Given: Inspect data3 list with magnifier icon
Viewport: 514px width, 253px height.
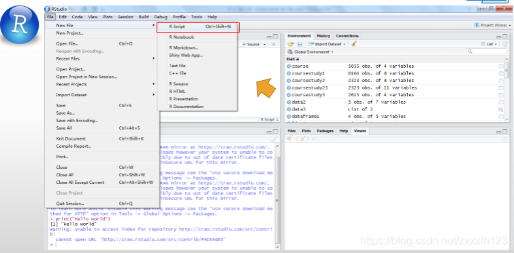Looking at the screenshot, I should pyautogui.click(x=501, y=109).
